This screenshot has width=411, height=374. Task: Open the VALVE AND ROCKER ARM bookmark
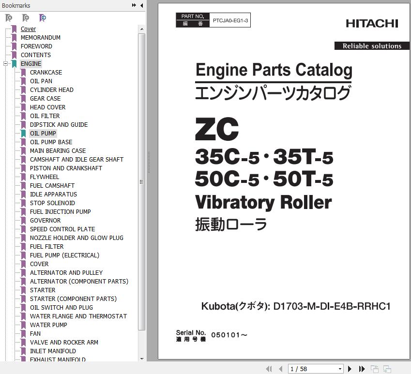click(x=64, y=343)
